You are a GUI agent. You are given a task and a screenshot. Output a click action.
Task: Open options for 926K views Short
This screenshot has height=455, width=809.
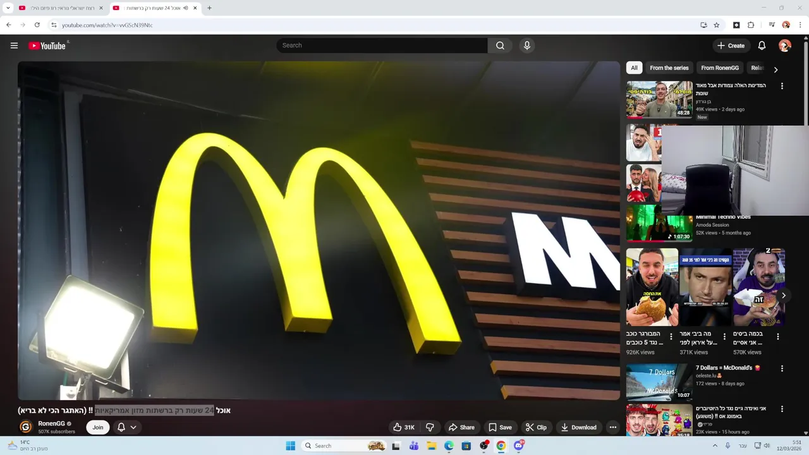(x=671, y=337)
